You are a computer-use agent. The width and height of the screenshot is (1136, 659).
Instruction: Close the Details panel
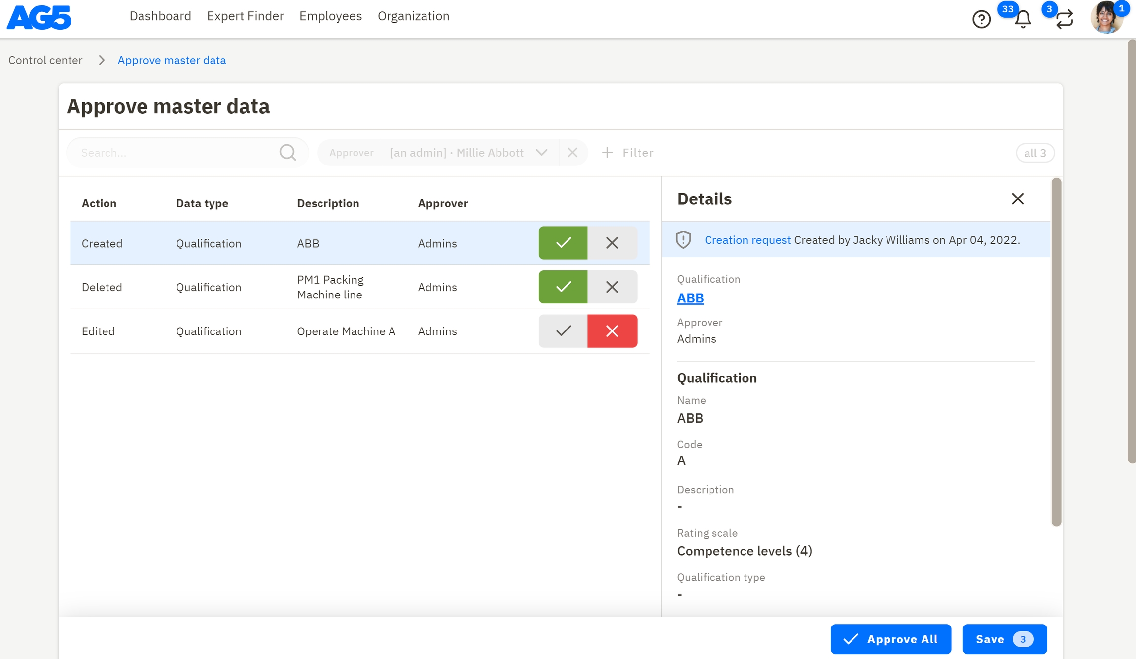[x=1018, y=199]
